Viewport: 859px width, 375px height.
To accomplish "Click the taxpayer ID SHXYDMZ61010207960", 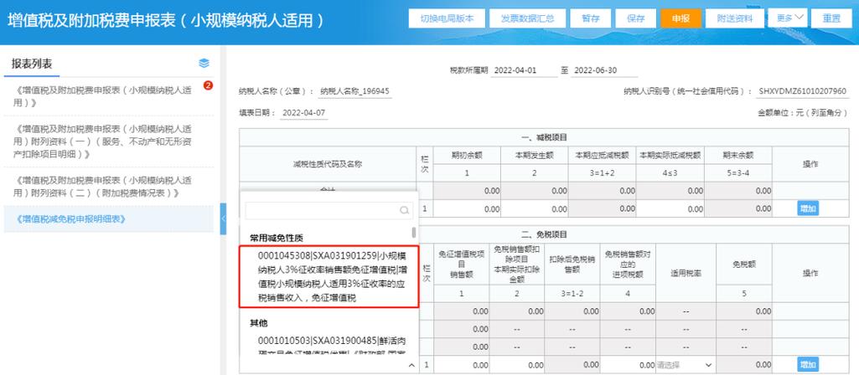I will tap(802, 91).
